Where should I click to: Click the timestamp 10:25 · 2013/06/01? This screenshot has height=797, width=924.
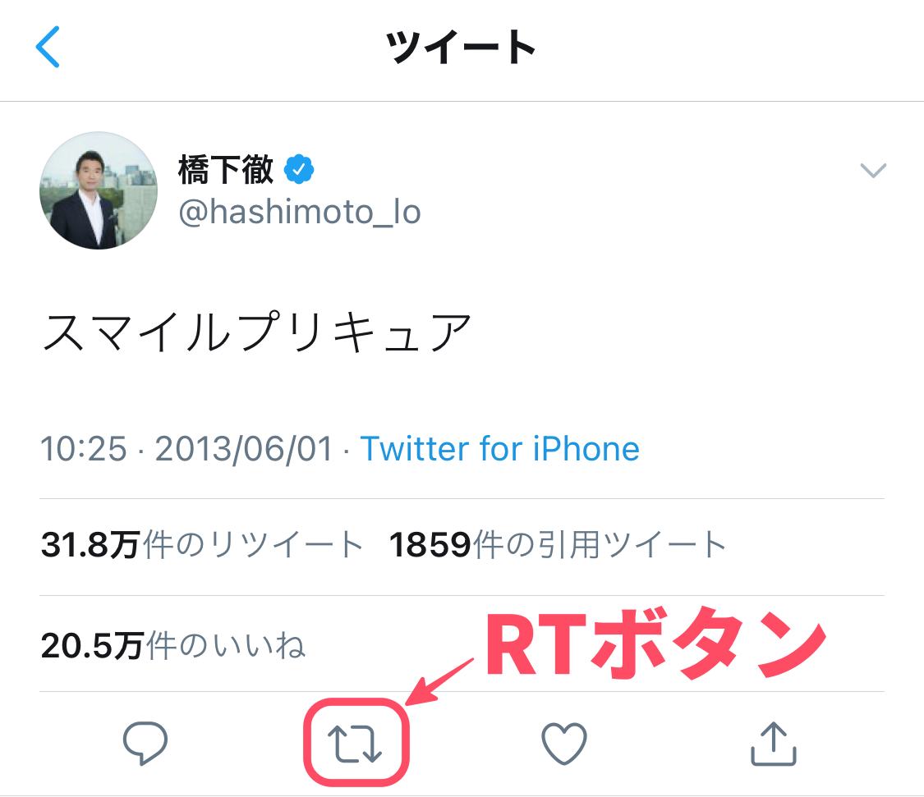[x=186, y=449]
